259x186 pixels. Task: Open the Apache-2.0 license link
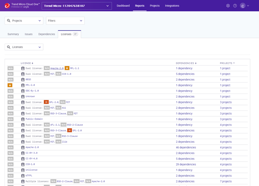[32, 147]
